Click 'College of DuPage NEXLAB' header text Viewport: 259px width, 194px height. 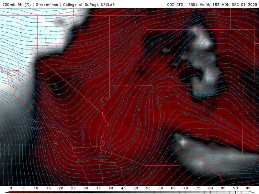point(89,5)
